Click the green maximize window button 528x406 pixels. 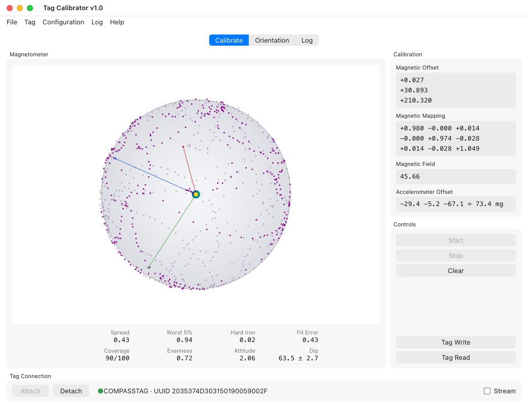[x=30, y=8]
